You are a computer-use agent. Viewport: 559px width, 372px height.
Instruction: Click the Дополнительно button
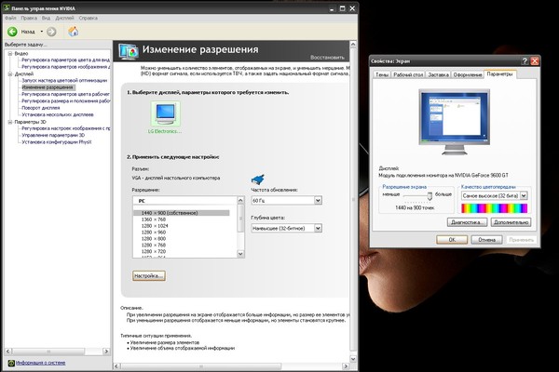511,222
